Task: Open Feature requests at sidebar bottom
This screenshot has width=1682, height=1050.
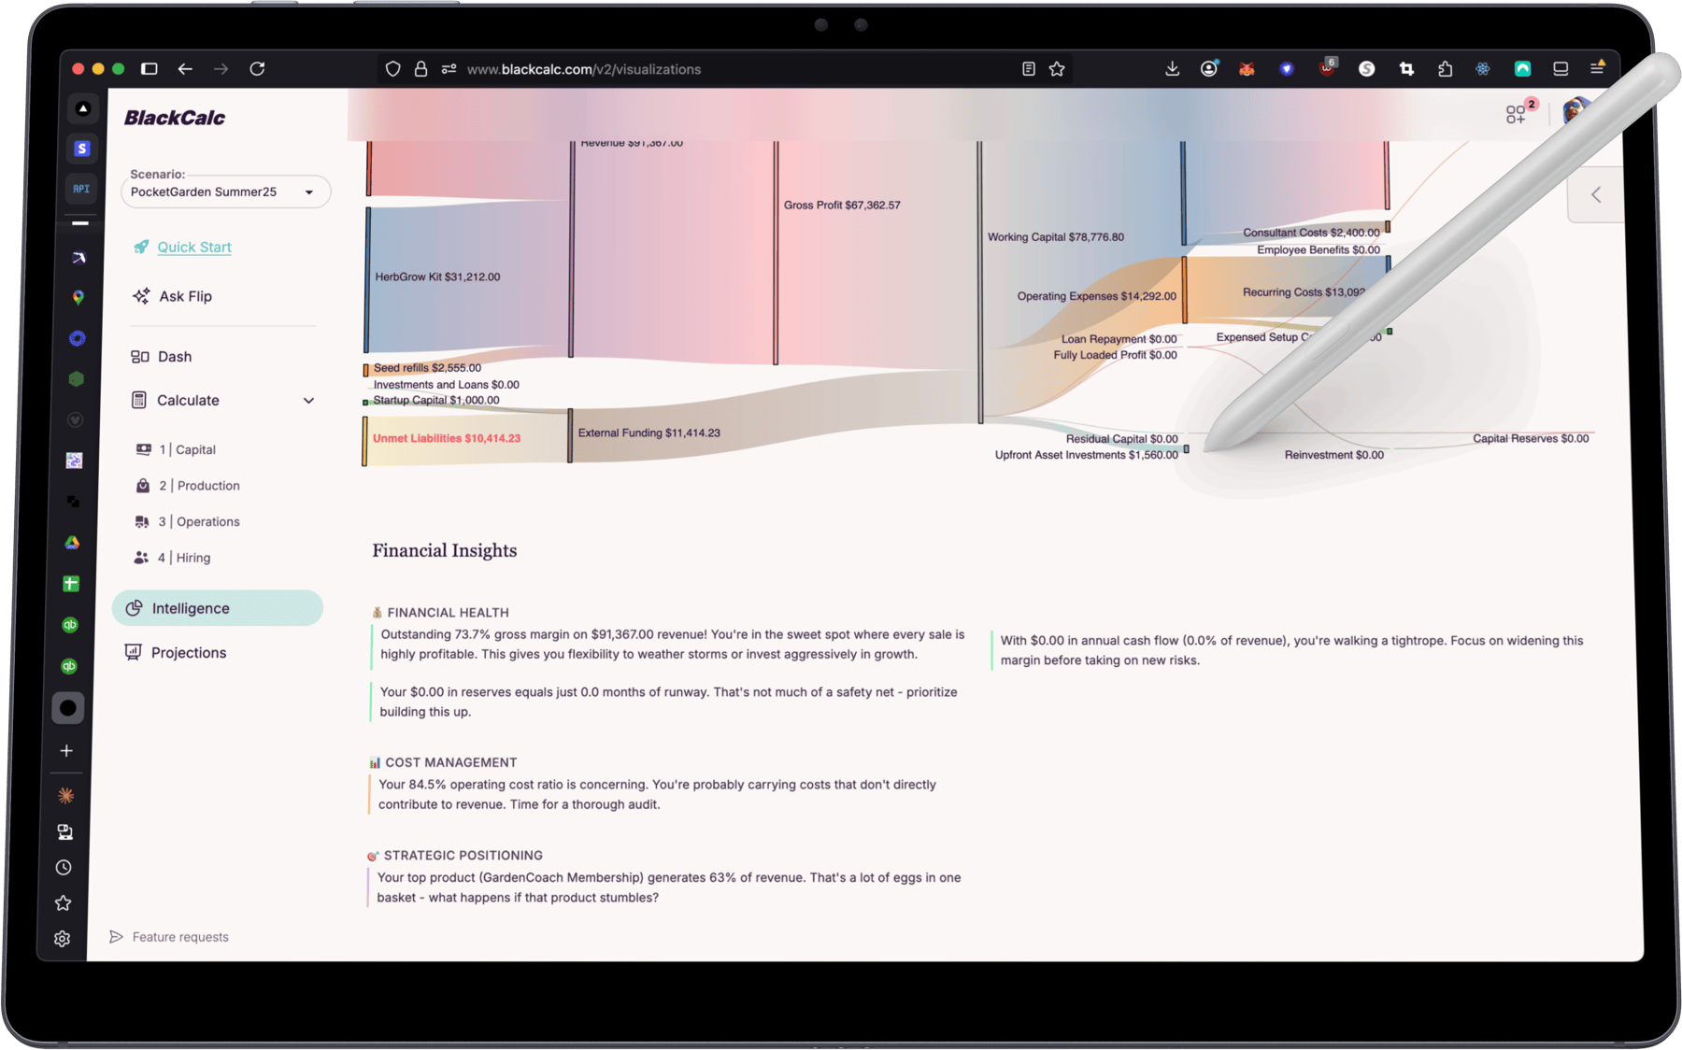Action: pos(179,936)
